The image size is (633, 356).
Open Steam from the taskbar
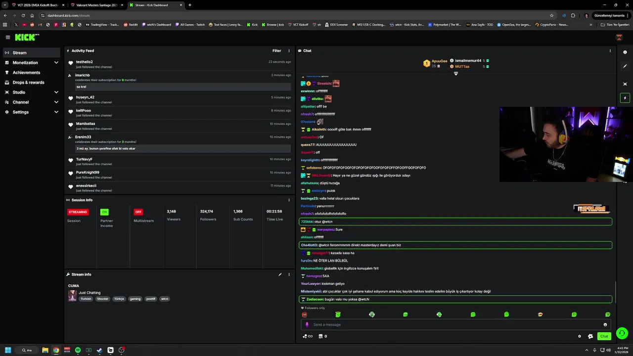coord(99,350)
